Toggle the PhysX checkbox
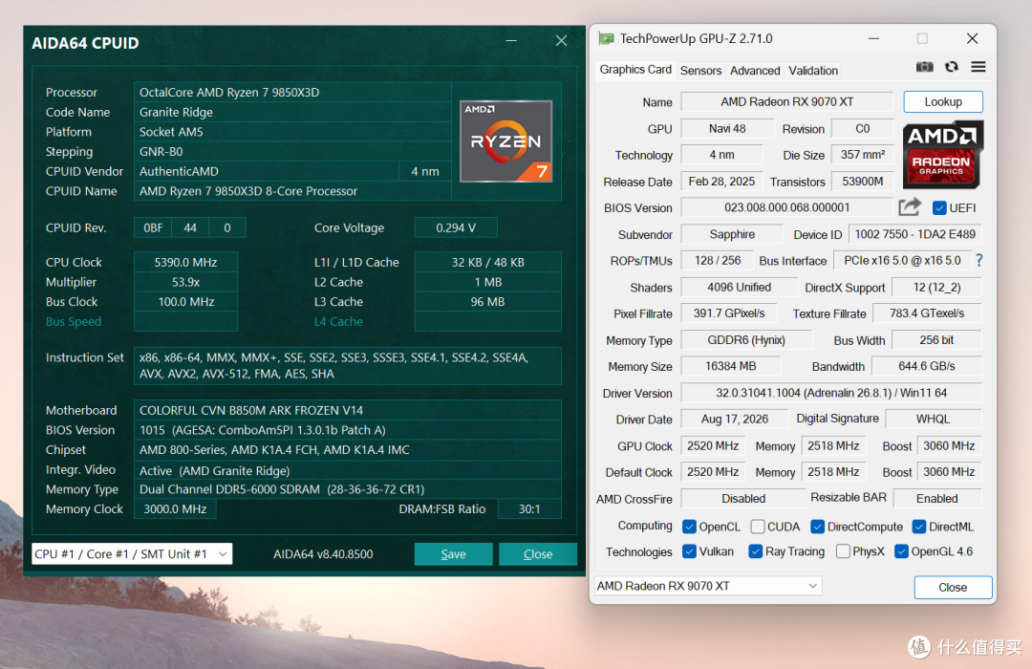 843,551
